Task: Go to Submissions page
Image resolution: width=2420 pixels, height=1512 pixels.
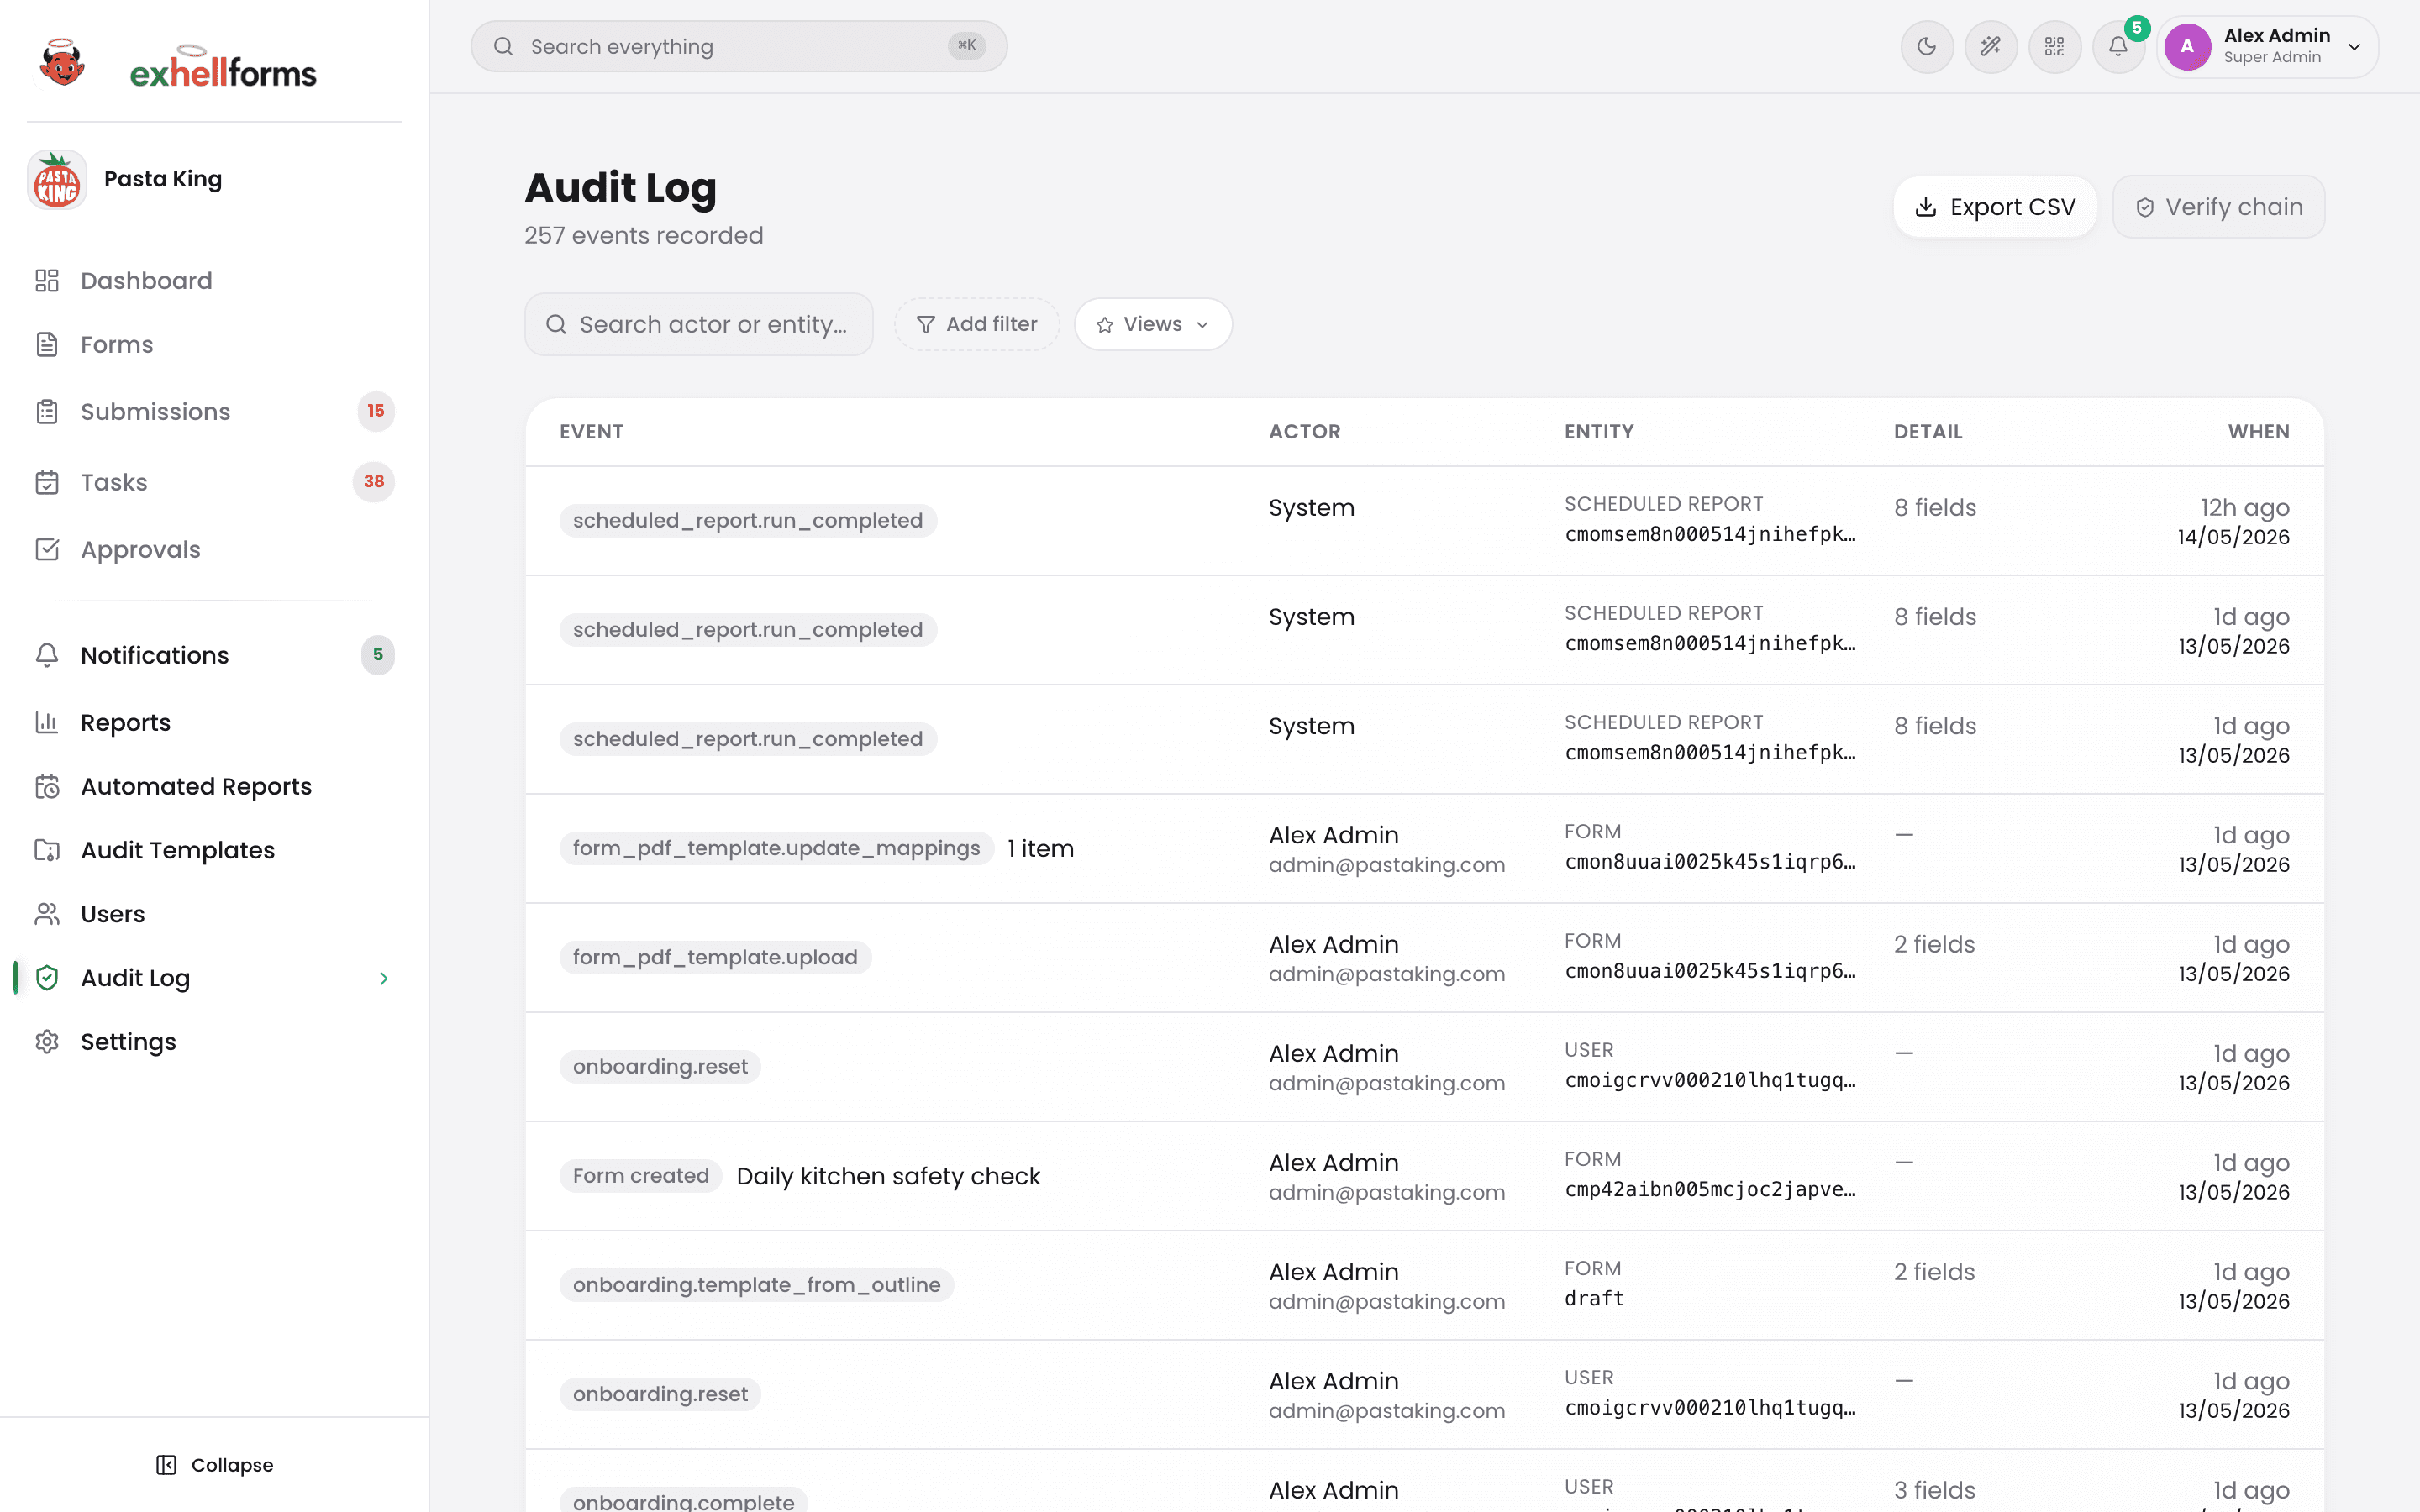Action: click(214, 411)
